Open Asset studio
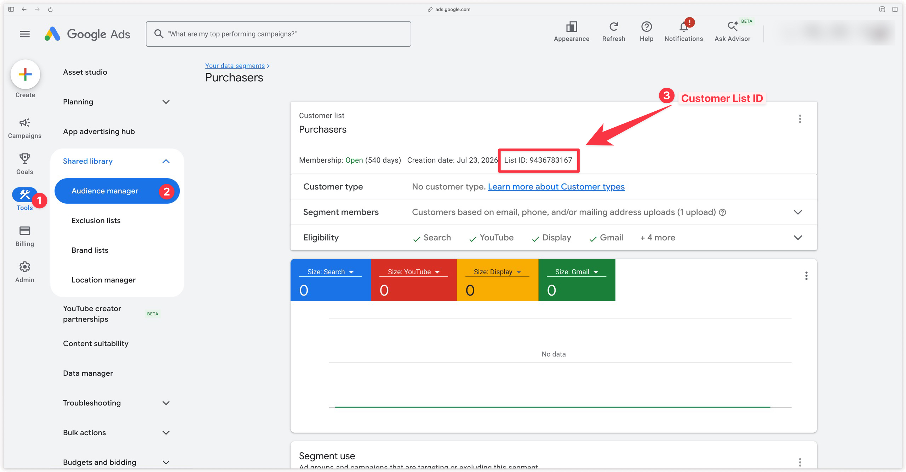The height and width of the screenshot is (472, 906). point(85,72)
